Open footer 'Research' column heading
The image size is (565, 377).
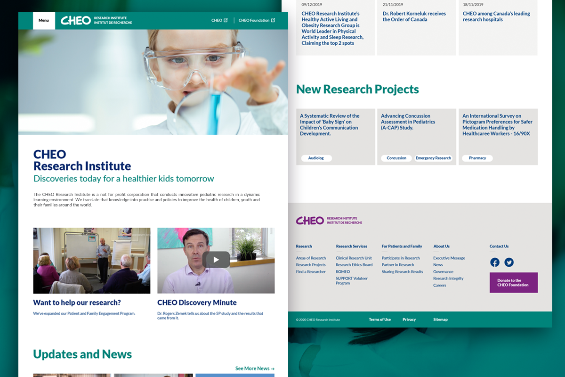point(304,246)
